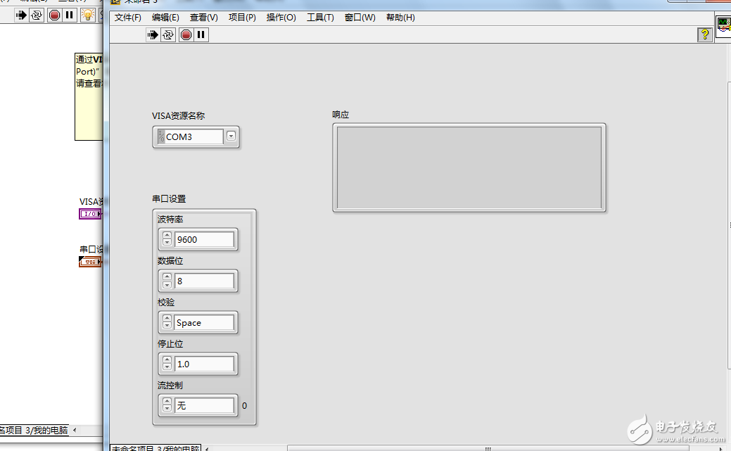This screenshot has height=451, width=731.
Task: Open the flow control 无 ring selector
Action: click(x=204, y=406)
